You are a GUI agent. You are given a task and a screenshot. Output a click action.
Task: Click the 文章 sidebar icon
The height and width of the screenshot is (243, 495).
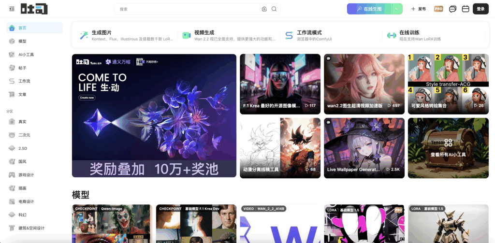tap(12, 94)
